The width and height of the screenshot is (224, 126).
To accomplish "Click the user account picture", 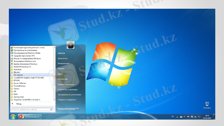I will (71, 45).
